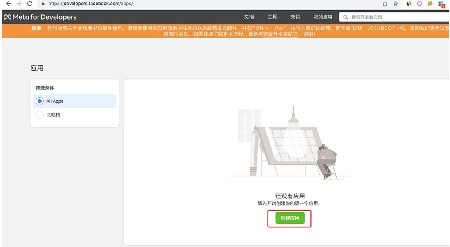
Task: Go back using the browser back arrow
Action: coord(8,4)
